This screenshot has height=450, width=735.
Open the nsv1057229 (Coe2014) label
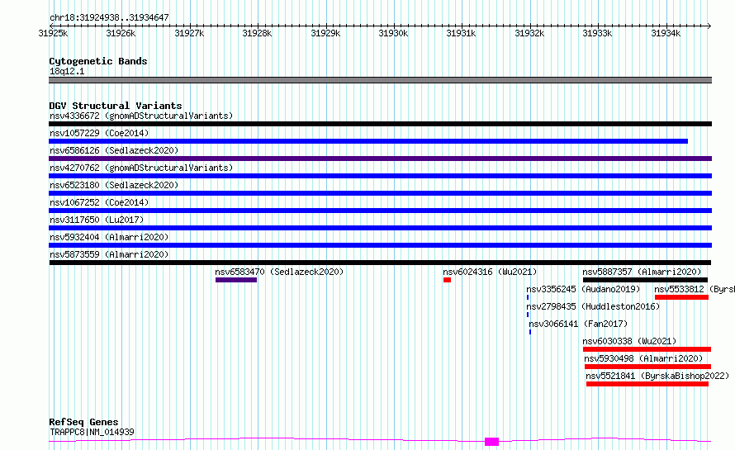pos(99,133)
